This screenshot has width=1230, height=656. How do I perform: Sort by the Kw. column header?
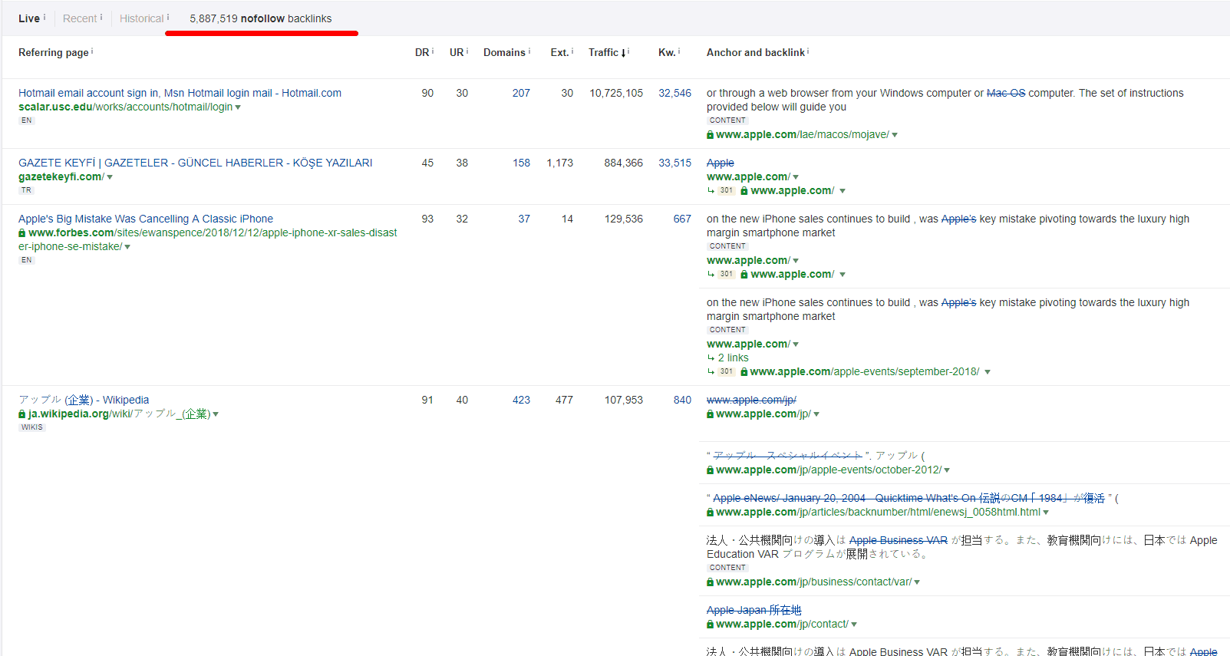click(x=667, y=52)
